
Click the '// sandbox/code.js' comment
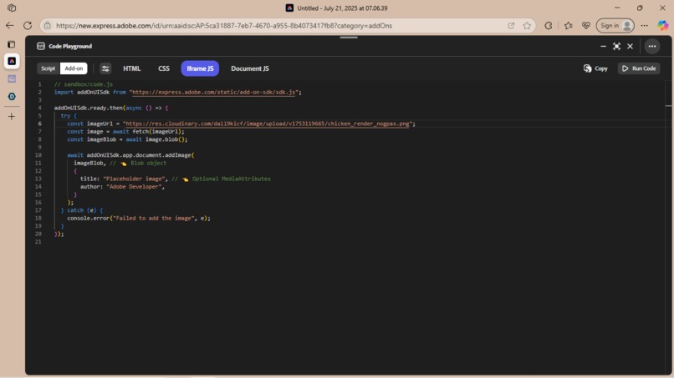tap(84, 84)
